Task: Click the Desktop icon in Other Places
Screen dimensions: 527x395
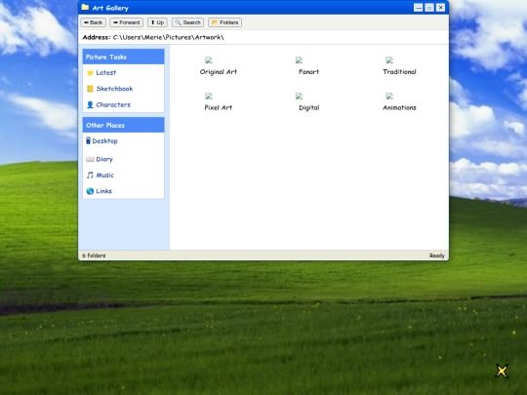Action: tap(88, 140)
